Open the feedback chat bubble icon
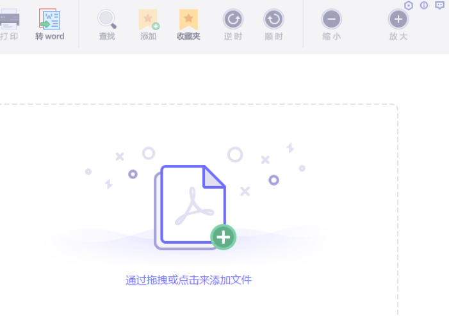Screen dimensions: 449x316 [x=440, y=5]
